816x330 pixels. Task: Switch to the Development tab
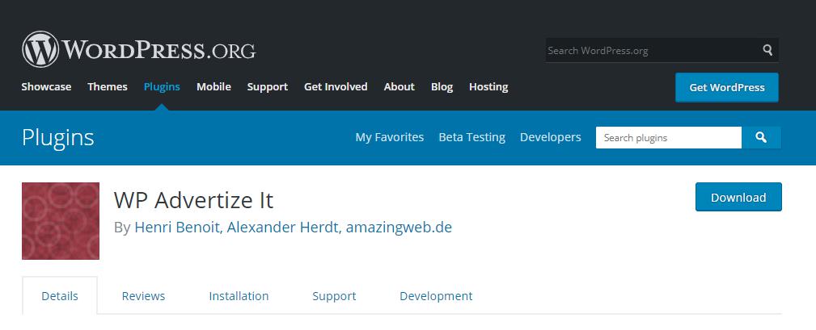(x=436, y=296)
